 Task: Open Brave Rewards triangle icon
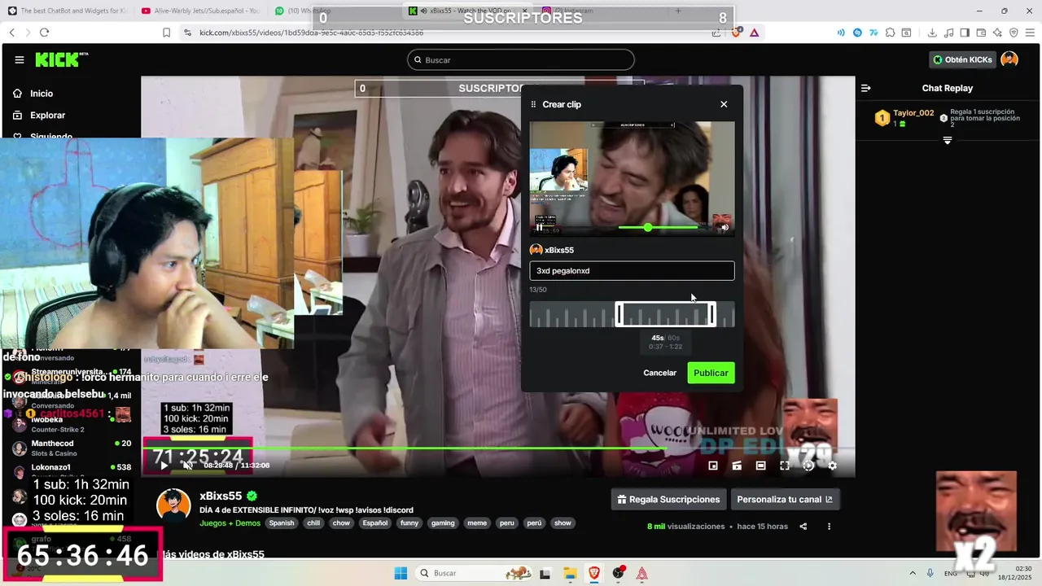[x=755, y=33]
